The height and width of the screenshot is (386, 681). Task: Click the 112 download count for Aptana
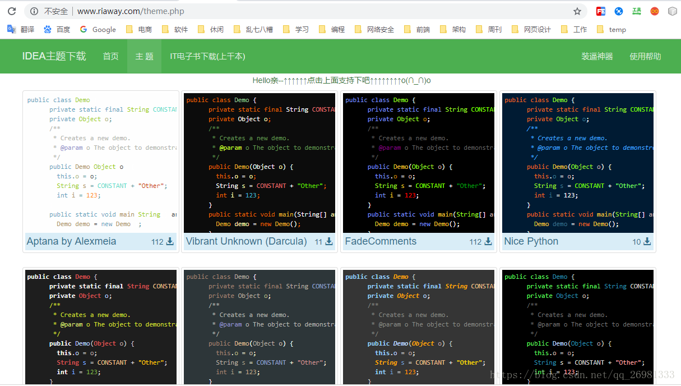tap(157, 242)
